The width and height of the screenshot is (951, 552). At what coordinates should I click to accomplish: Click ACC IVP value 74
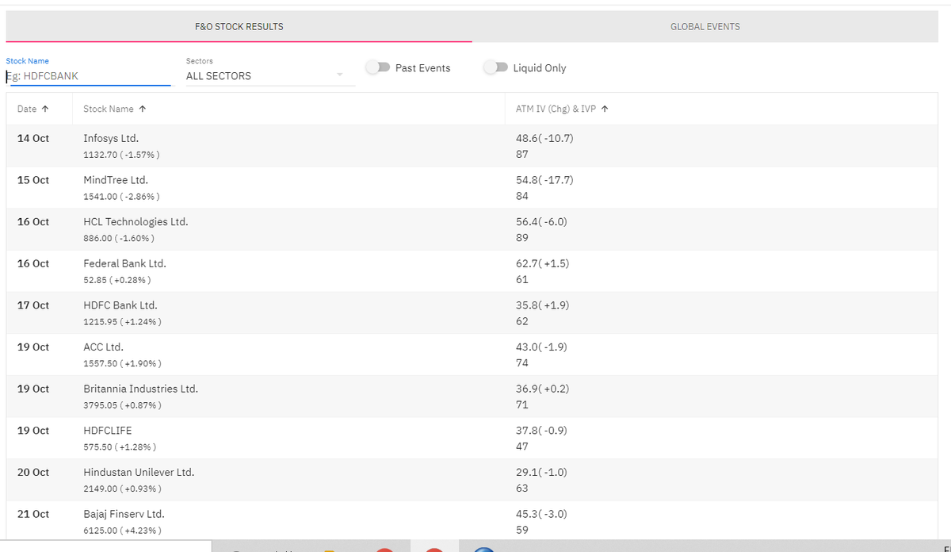coord(521,363)
